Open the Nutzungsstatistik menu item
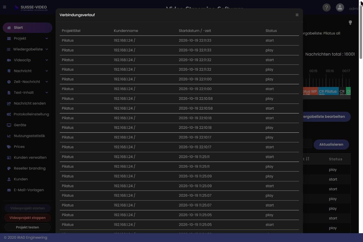363x242 pixels. (28, 136)
